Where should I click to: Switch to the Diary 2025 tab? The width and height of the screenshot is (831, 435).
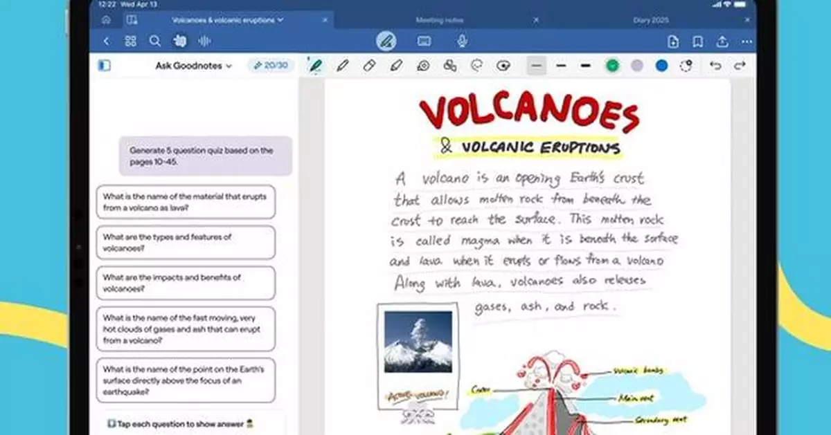point(651,20)
